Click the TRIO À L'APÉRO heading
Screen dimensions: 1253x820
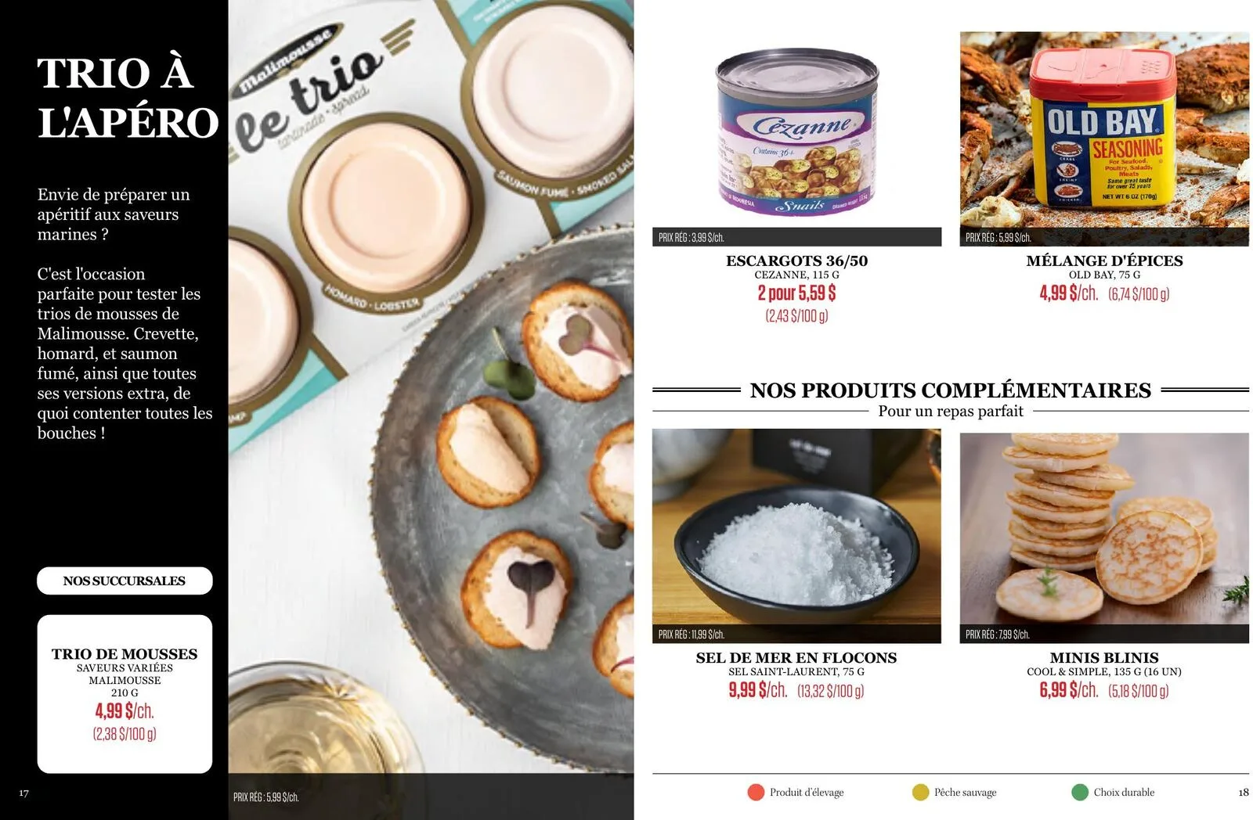pos(127,98)
